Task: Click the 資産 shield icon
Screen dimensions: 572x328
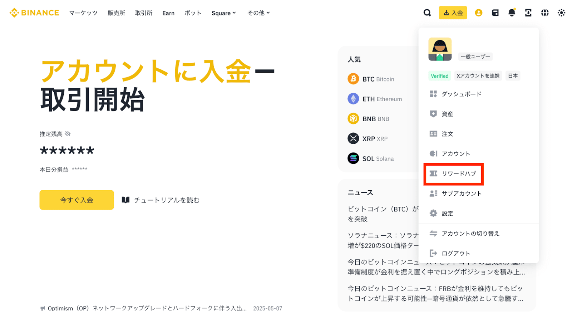Action: (433, 114)
